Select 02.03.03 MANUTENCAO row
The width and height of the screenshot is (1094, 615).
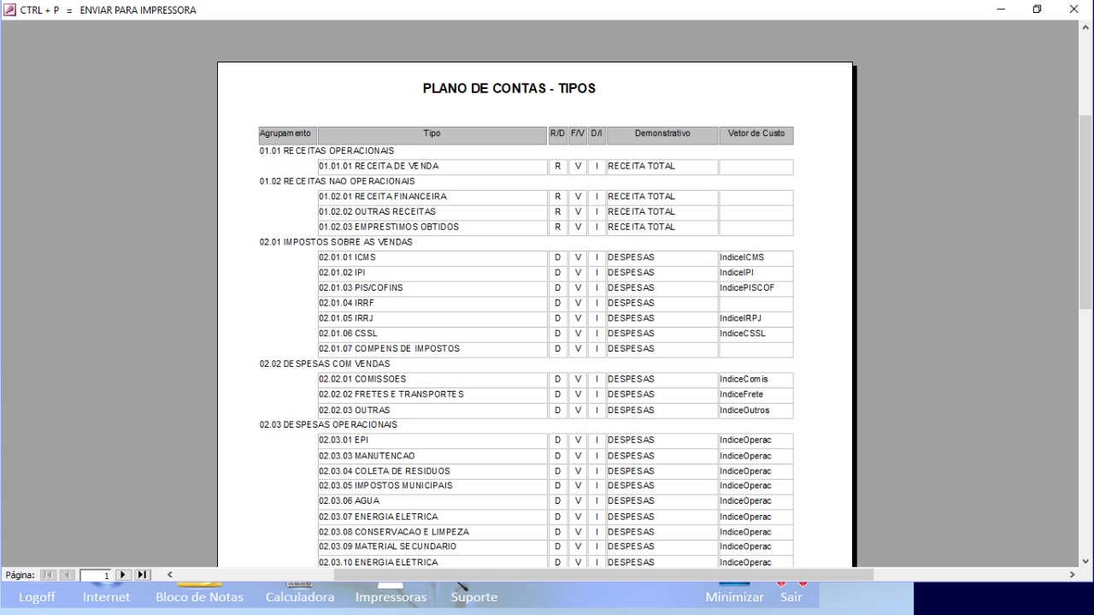pyautogui.click(x=556, y=456)
